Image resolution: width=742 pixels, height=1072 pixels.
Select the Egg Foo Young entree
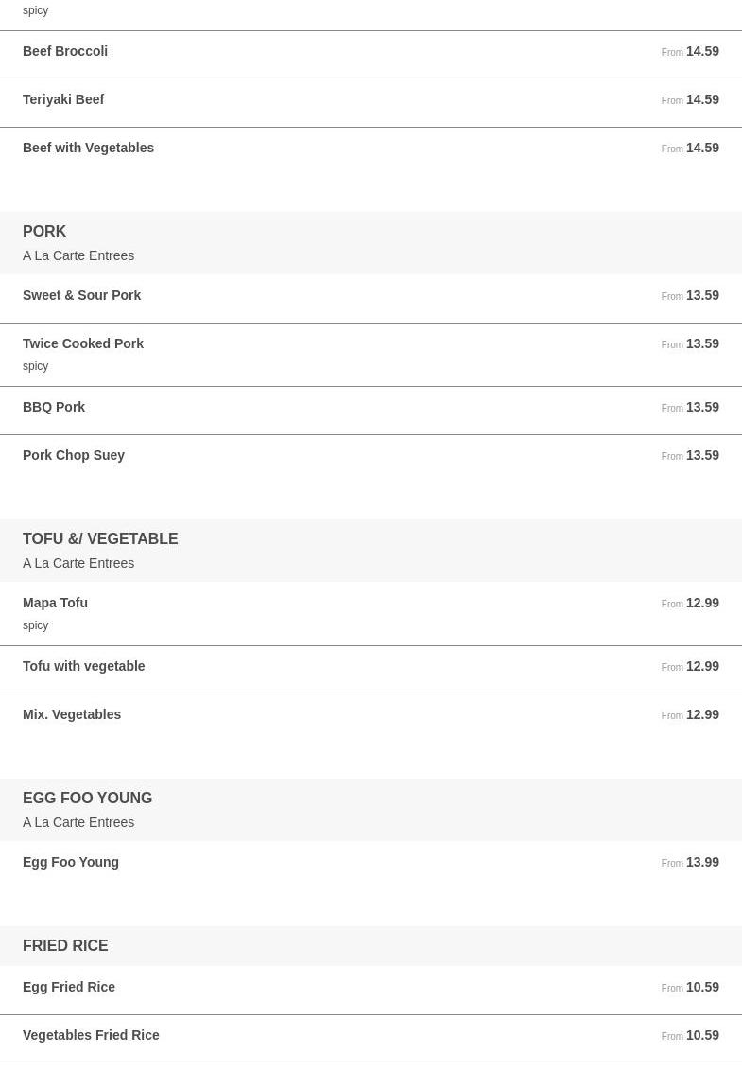tap(371, 867)
